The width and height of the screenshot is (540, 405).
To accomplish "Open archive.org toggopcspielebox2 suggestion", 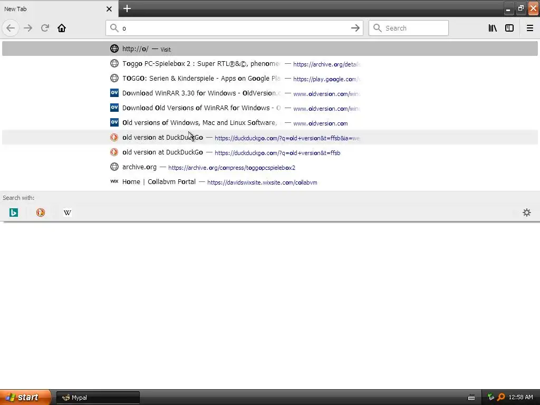I will [x=270, y=167].
